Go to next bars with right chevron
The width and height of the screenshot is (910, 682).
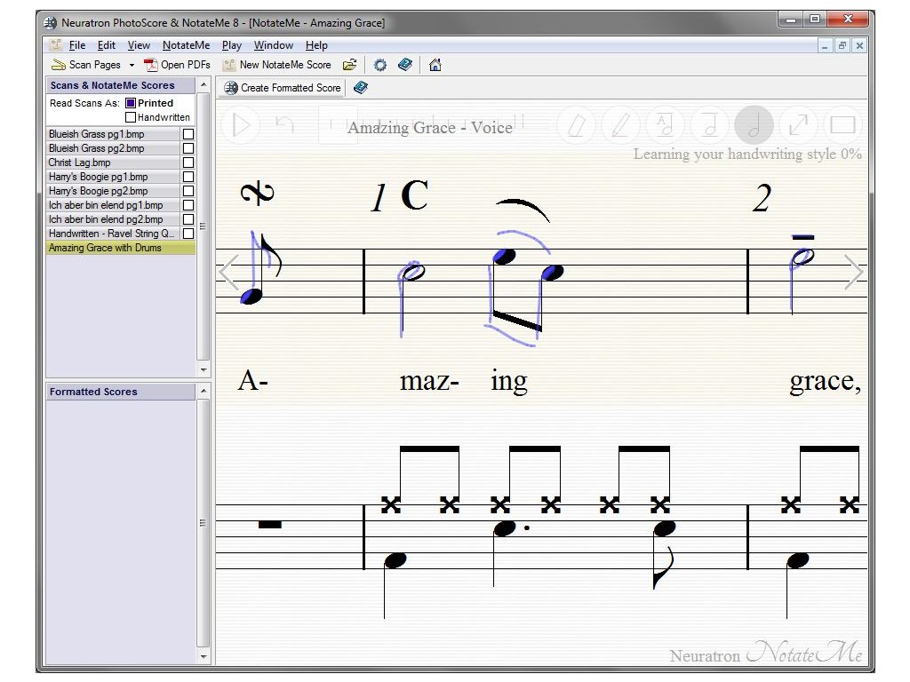pyautogui.click(x=854, y=272)
